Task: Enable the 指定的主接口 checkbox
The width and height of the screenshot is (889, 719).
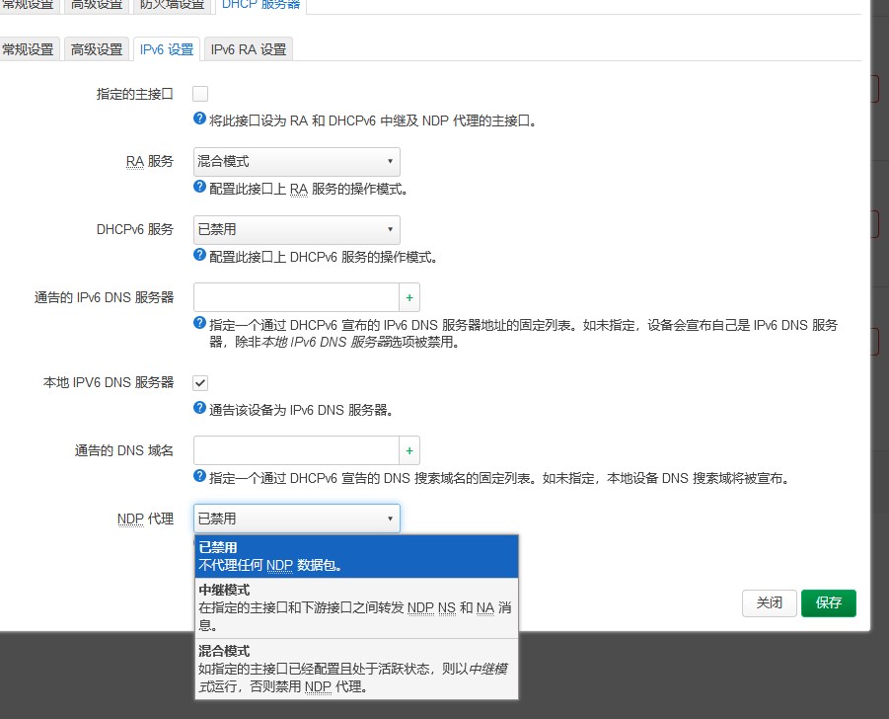Action: point(200,94)
